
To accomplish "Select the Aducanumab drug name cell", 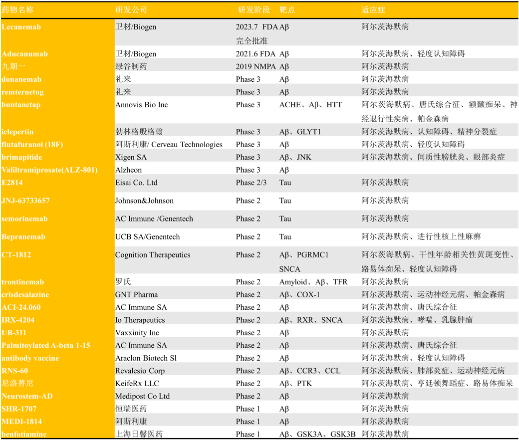I will [24, 54].
